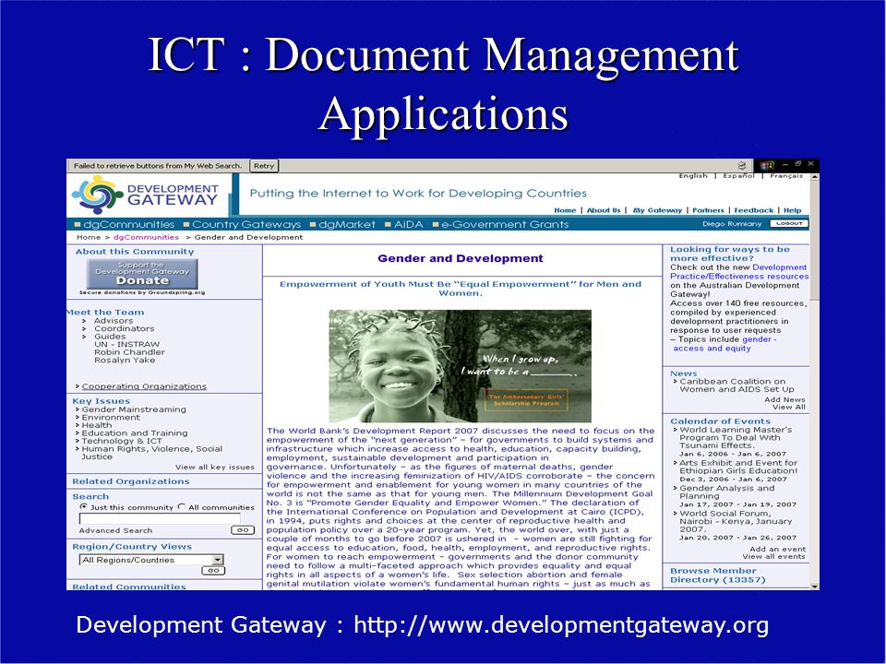
Task: Click the Rosalyn Yake link
Action: (x=125, y=361)
